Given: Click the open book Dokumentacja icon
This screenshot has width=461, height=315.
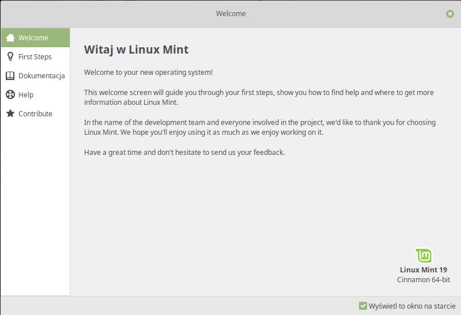Looking at the screenshot, I should pyautogui.click(x=10, y=75).
